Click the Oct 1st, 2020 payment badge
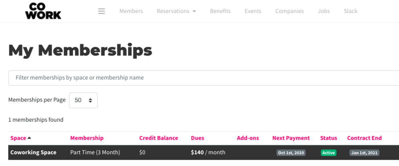 pos(291,153)
